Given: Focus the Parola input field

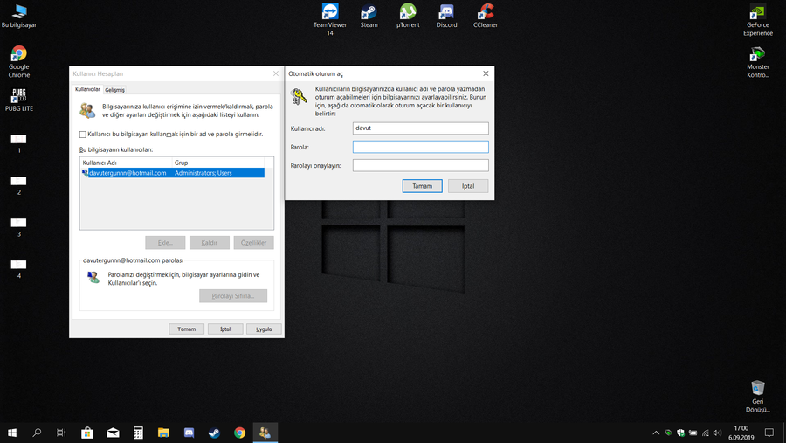Looking at the screenshot, I should tap(420, 147).
